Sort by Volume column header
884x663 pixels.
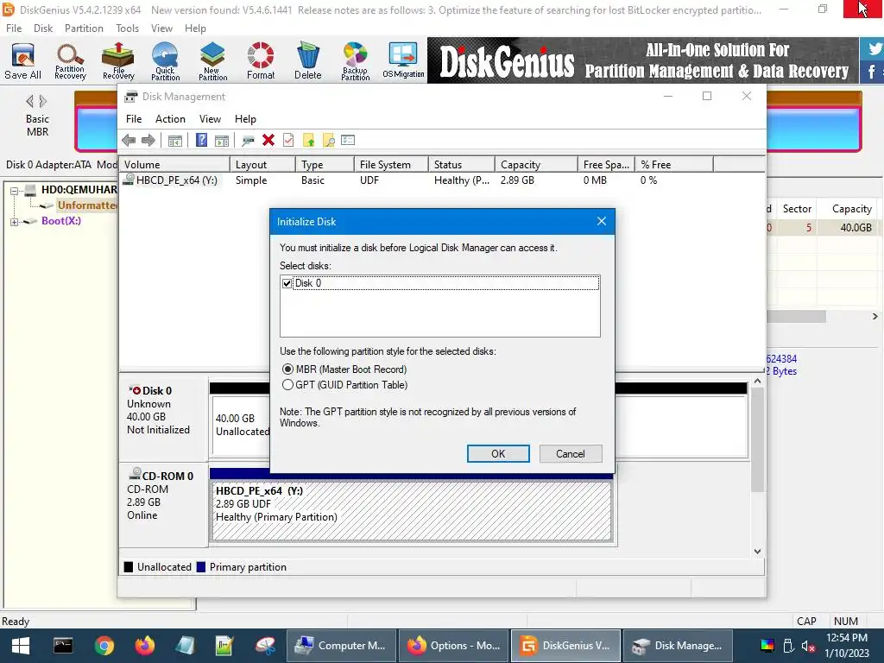pos(174,165)
